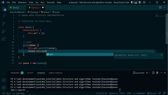This screenshot has height=95, width=168.
Task: Show the PROBLEMS panel tab
Action: point(15,73)
